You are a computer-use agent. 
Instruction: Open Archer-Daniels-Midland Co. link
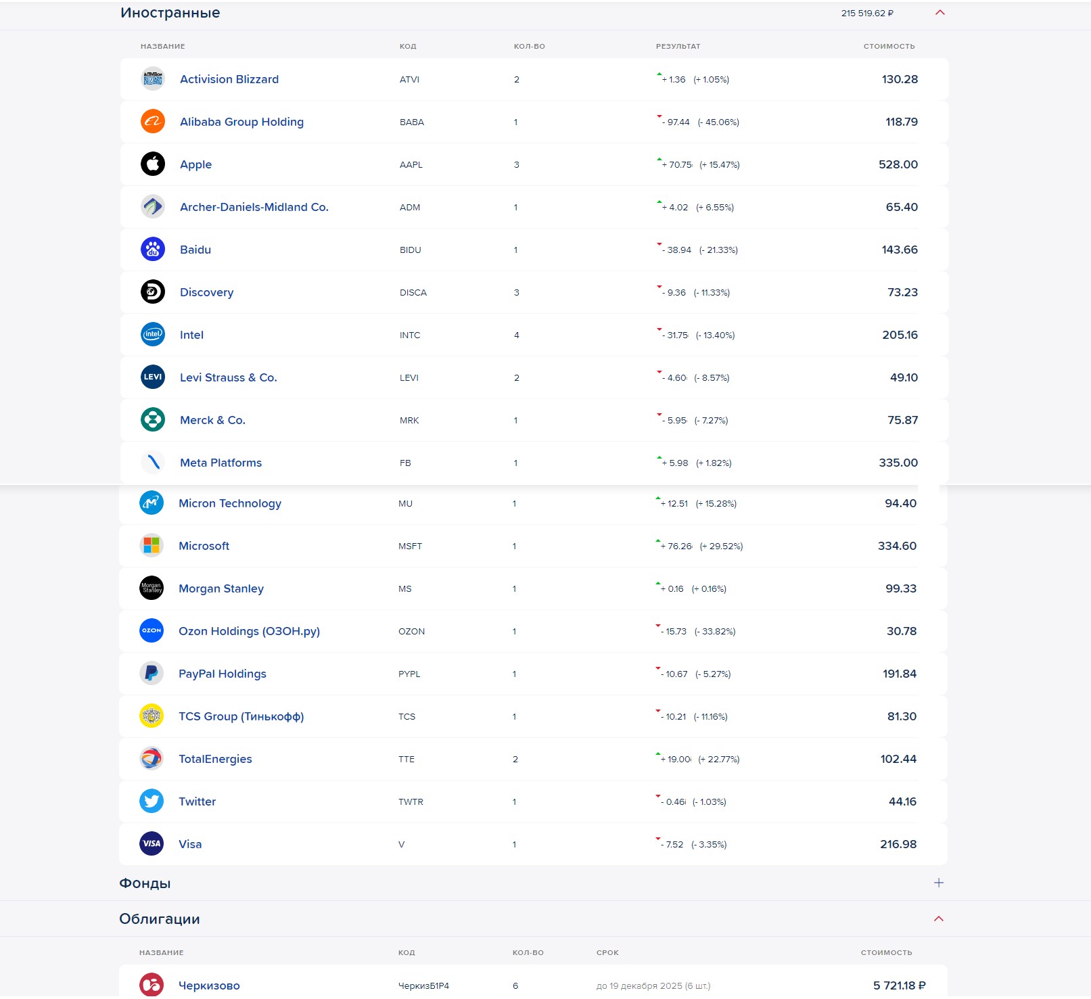click(x=254, y=207)
